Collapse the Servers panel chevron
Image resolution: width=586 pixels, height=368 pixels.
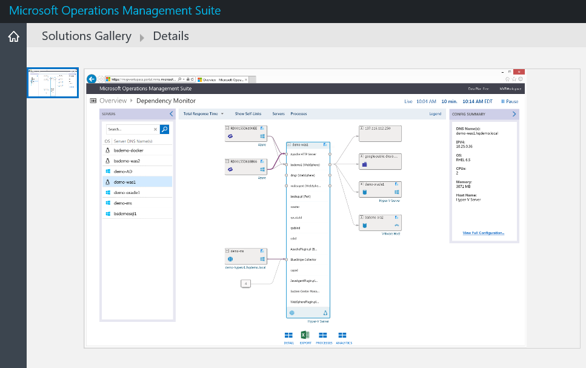171,114
